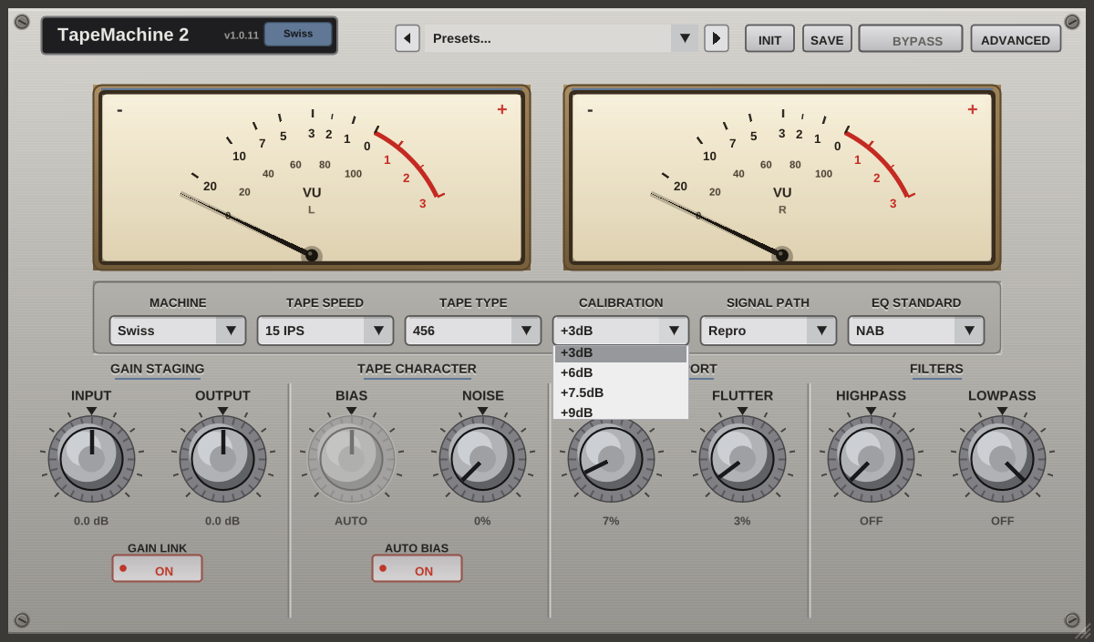This screenshot has height=642, width=1094.
Task: Open the TAPE TYPE dropdown showing 456
Action: [x=473, y=331]
